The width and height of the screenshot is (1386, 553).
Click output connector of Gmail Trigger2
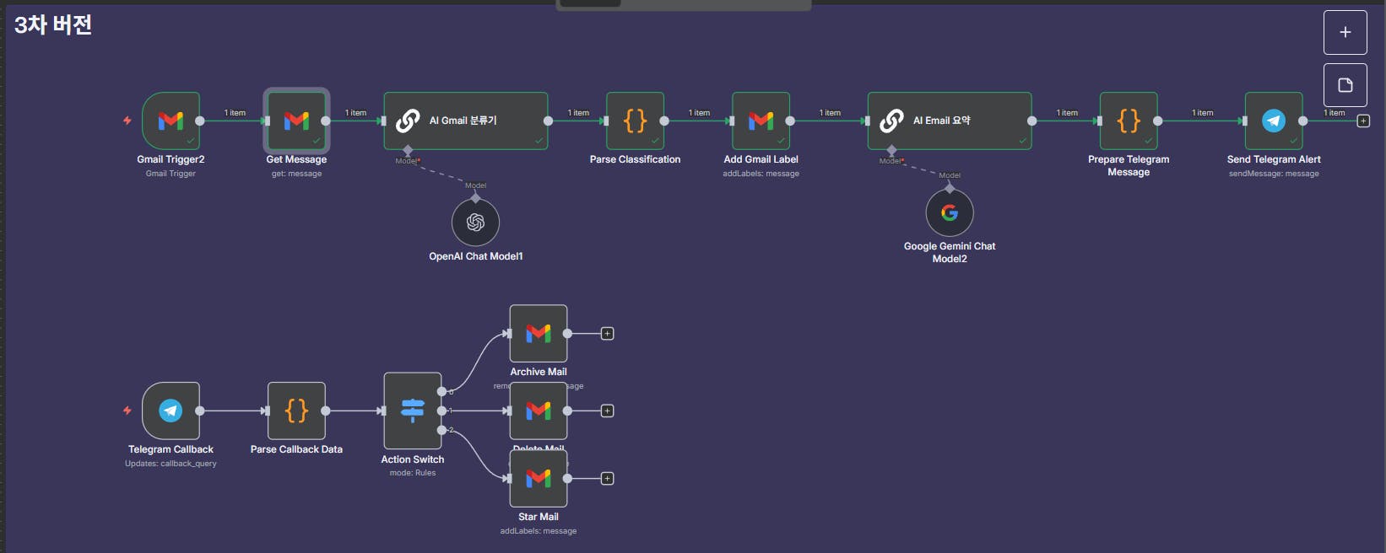200,121
